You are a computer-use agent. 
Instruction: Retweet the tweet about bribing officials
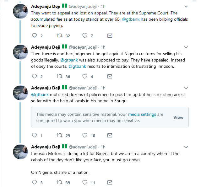click(59, 36)
